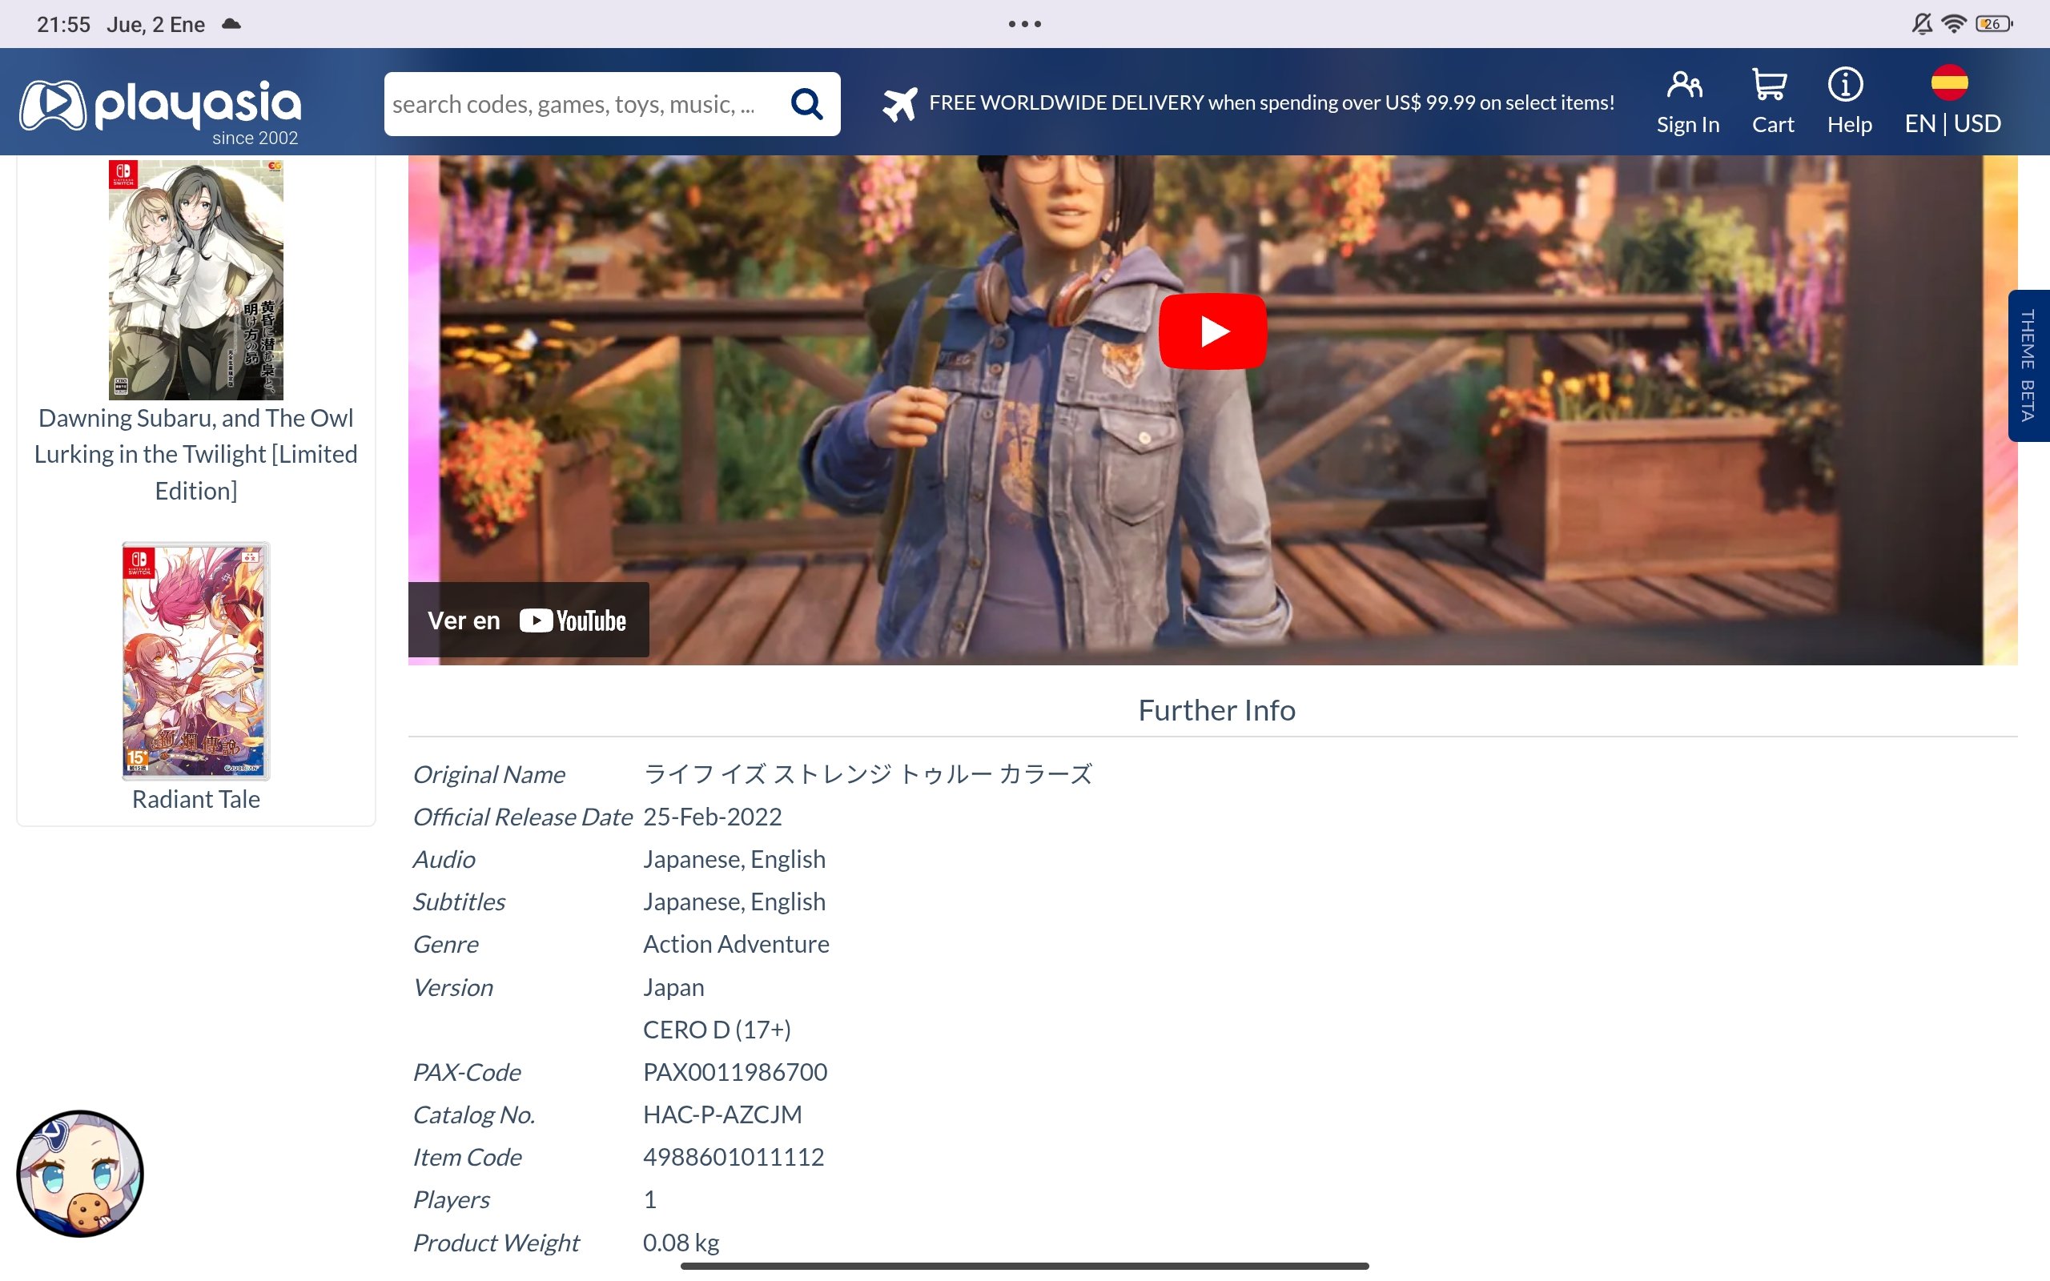
Task: Click the cookie mascot avatar icon
Action: tap(80, 1174)
